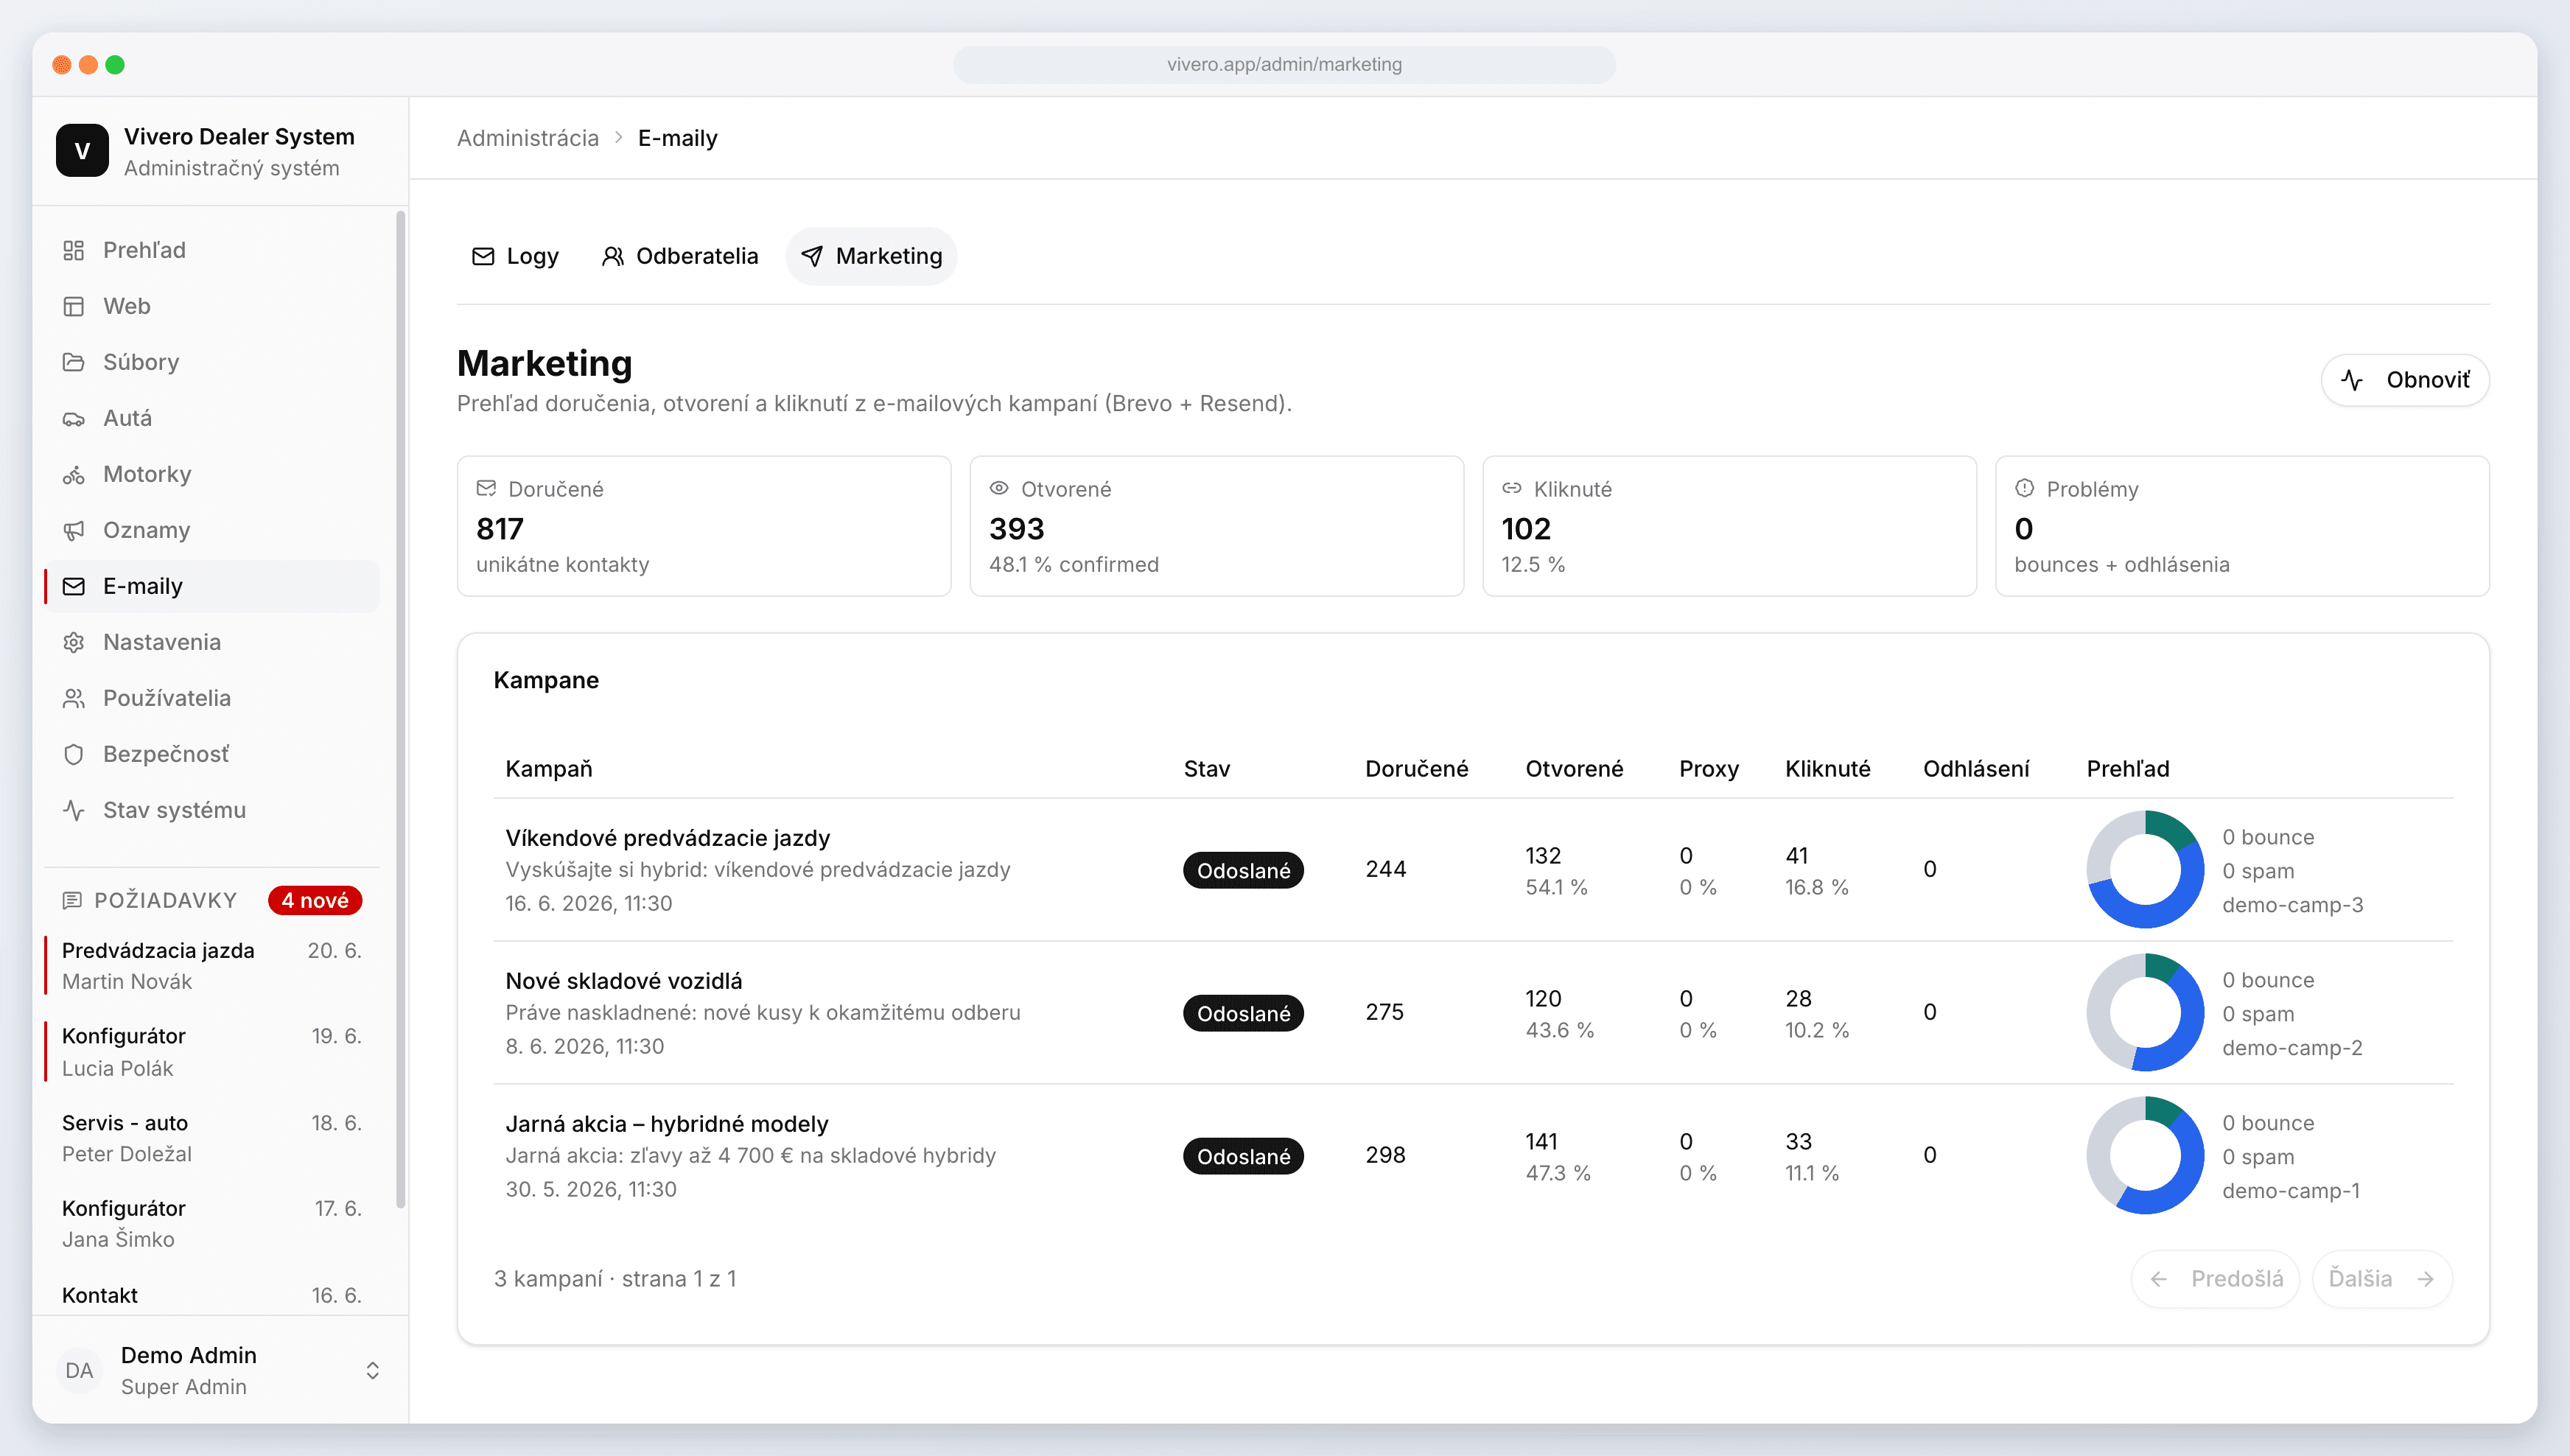Open the Konfigurátor request from Lucia Polák
The height and width of the screenshot is (1456, 2570).
(x=212, y=1052)
